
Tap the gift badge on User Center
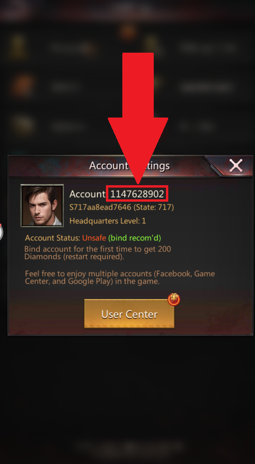(x=173, y=299)
